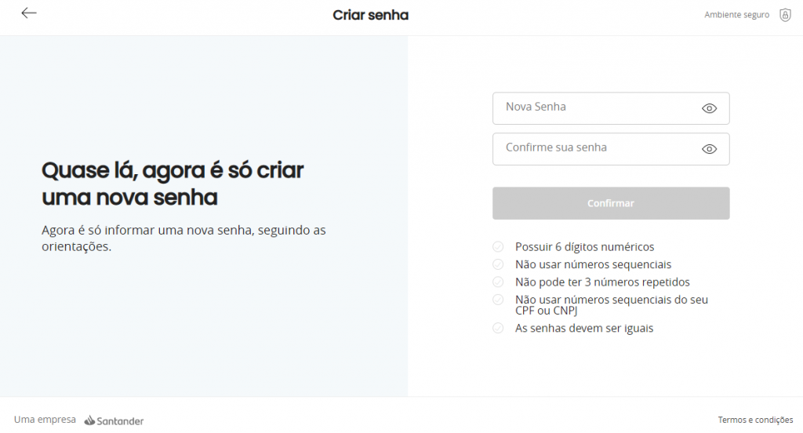
Task: Click the 'Possuir 6 dígitos numéricos' rule text
Action: 584,247
